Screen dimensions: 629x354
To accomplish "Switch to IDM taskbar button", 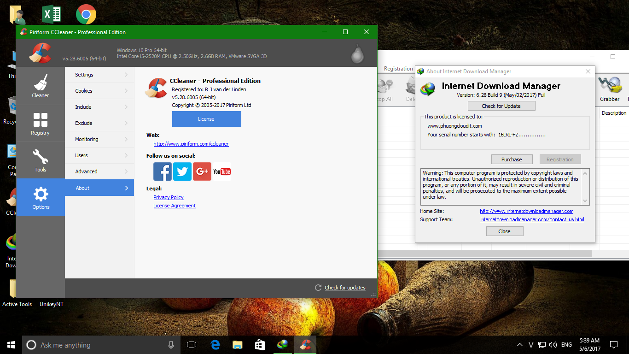I will pos(282,345).
